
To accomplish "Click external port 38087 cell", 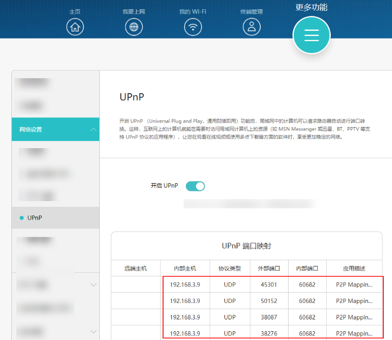I will [269, 317].
